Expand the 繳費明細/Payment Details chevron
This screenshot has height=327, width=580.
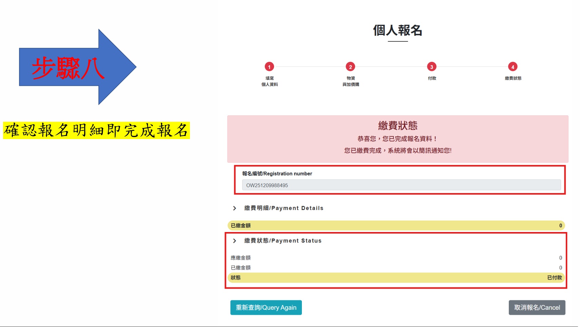point(234,208)
